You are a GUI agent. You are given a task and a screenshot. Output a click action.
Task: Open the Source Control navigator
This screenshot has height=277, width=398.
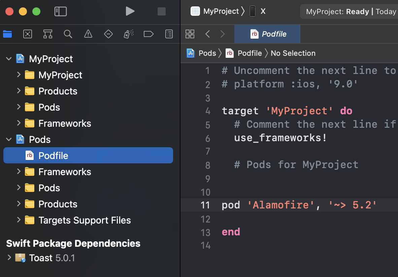[x=27, y=34]
